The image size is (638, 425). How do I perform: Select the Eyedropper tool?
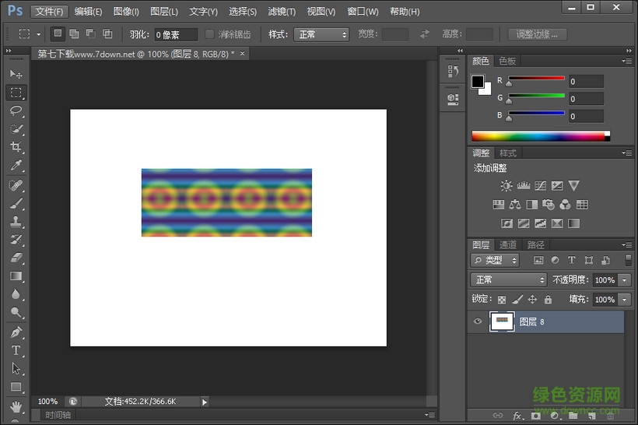click(16, 166)
